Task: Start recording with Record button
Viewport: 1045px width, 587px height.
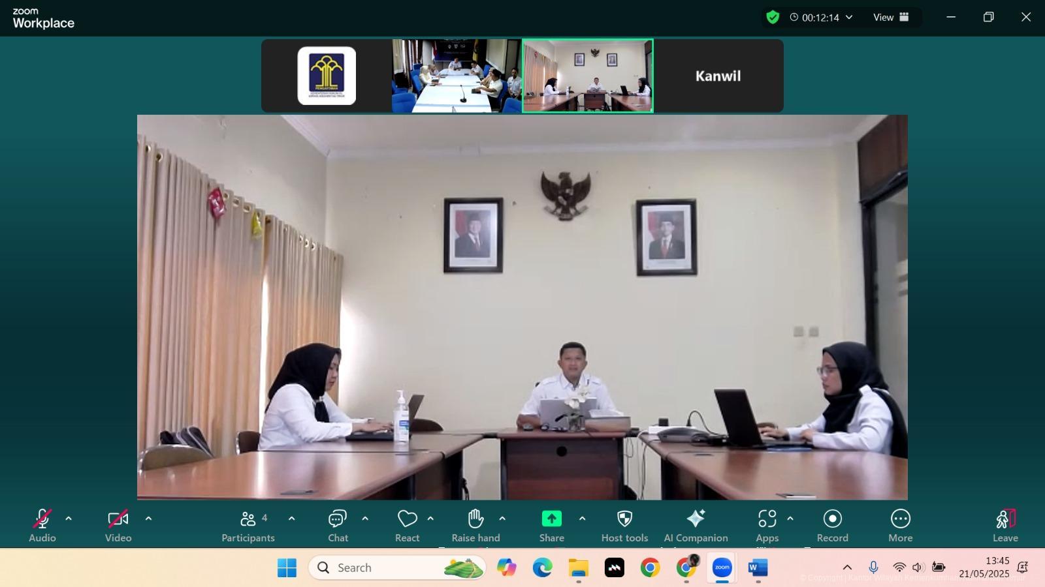Action: tap(833, 526)
